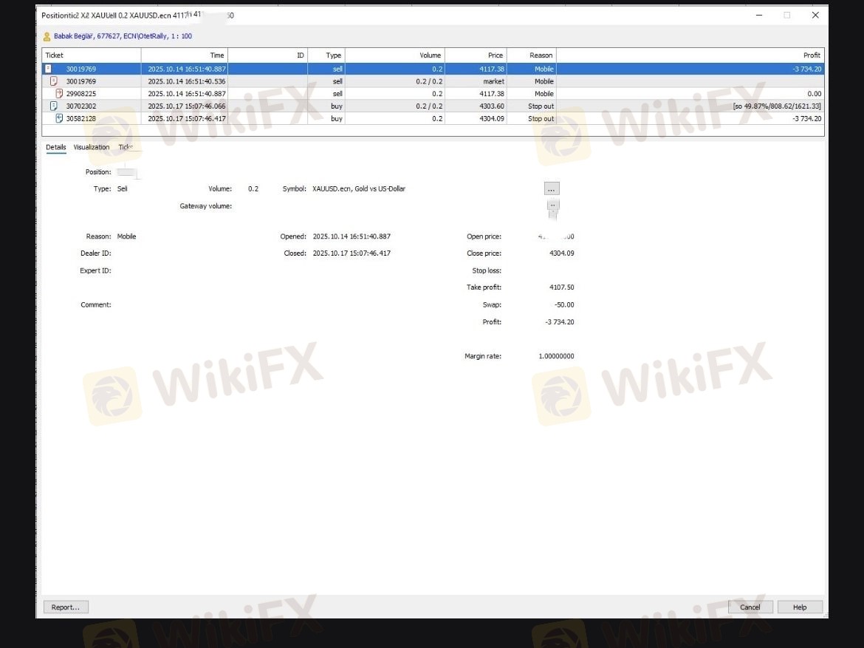Image resolution: width=864 pixels, height=648 pixels.
Task: Click the Margin rate value 1.00000000
Action: [557, 356]
